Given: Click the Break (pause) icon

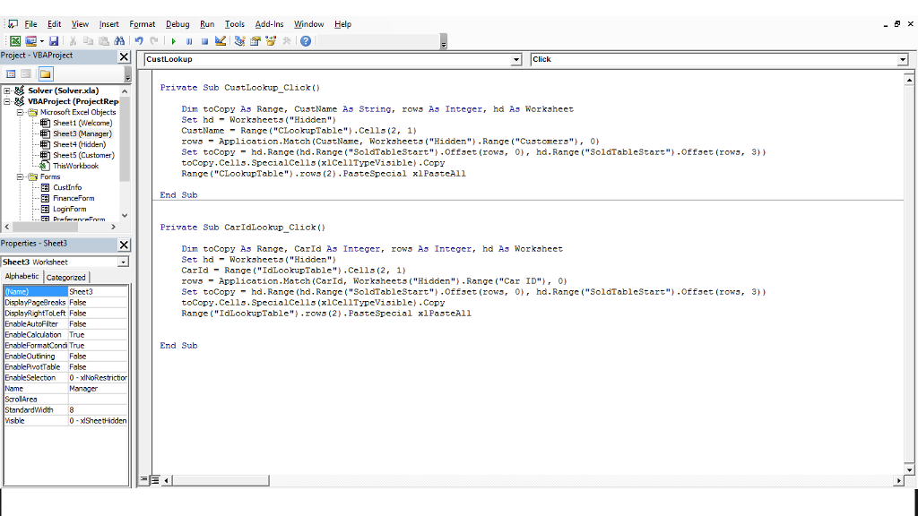Looking at the screenshot, I should click(x=189, y=40).
